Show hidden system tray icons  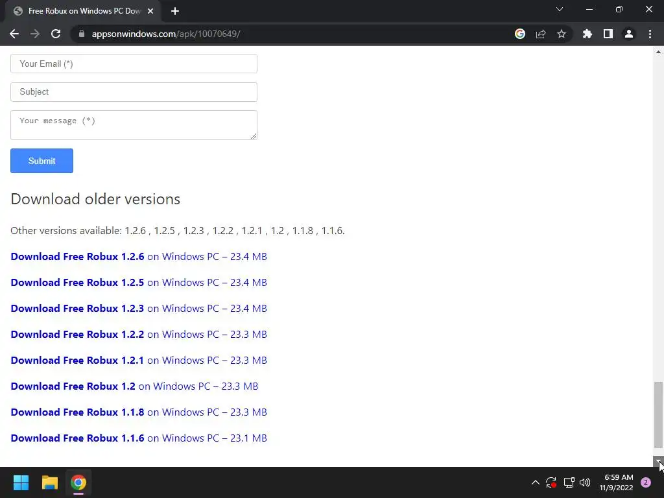click(x=535, y=482)
